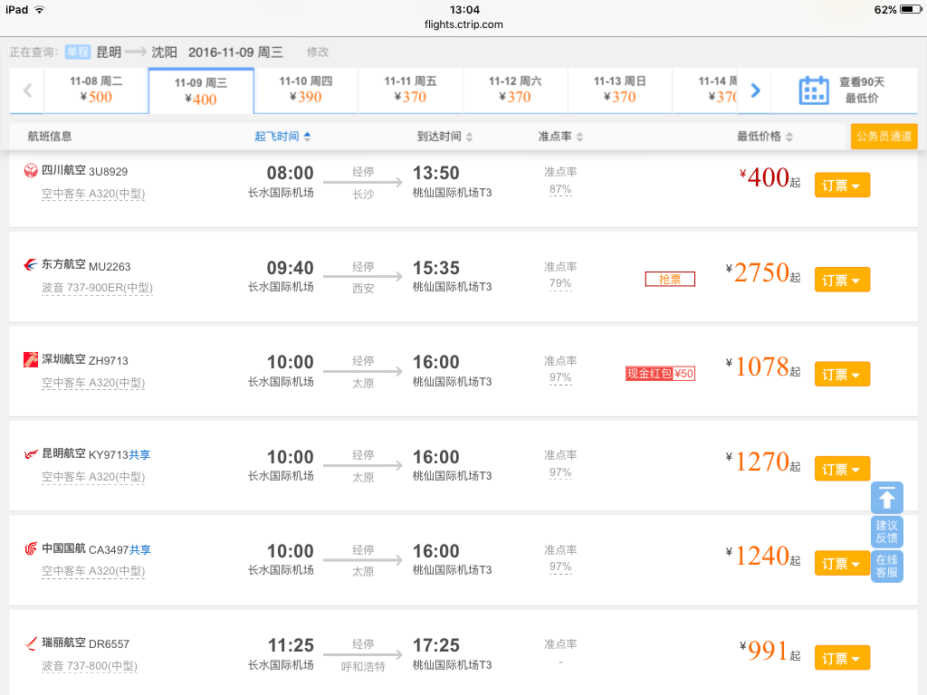Click 修改 to modify search
This screenshot has height=695, width=927.
(x=318, y=52)
